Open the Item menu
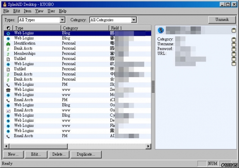The width and height of the screenshot is (239, 168). [27, 11]
